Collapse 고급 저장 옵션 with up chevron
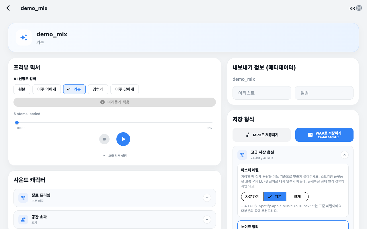This screenshot has height=229, width=367. coord(345,155)
